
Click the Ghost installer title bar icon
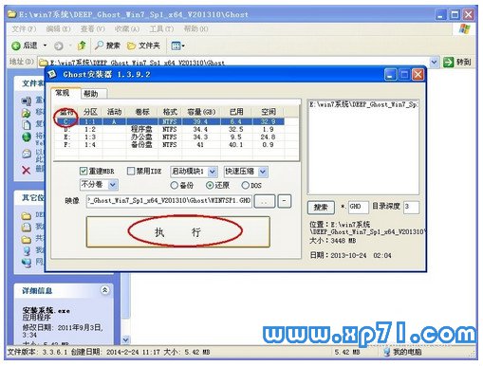tap(52, 75)
